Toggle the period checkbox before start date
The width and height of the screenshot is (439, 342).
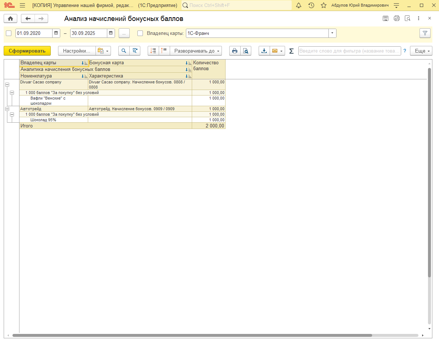click(9, 33)
